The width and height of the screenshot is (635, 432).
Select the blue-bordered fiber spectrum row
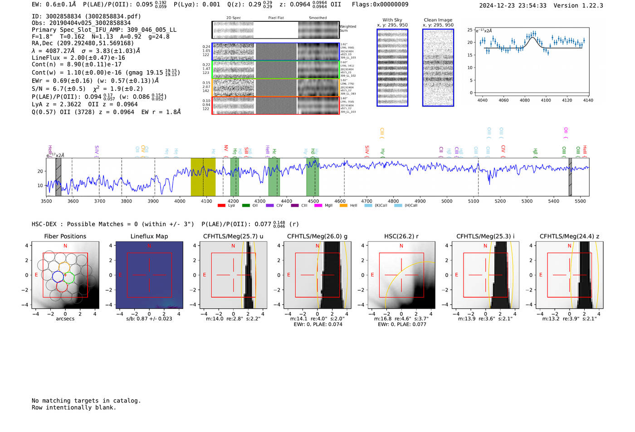pos(276,52)
